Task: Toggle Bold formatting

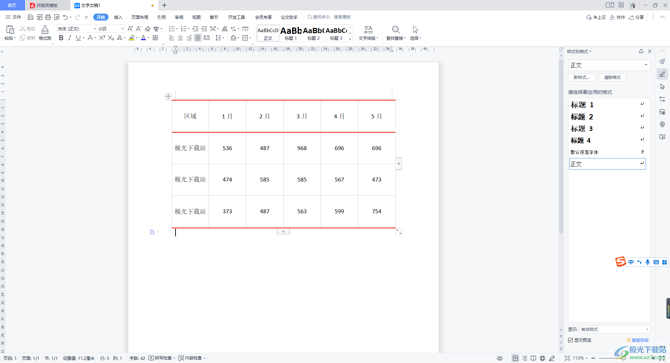Action: 61,38
